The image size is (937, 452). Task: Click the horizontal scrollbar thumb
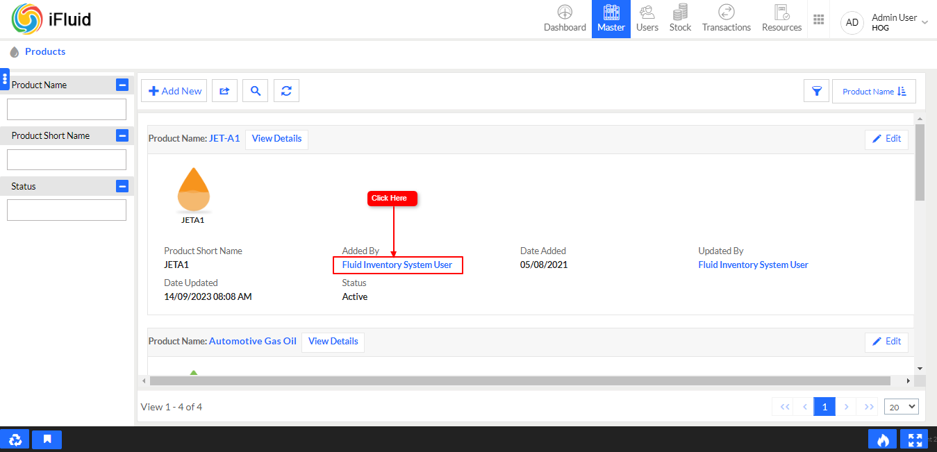(520, 380)
